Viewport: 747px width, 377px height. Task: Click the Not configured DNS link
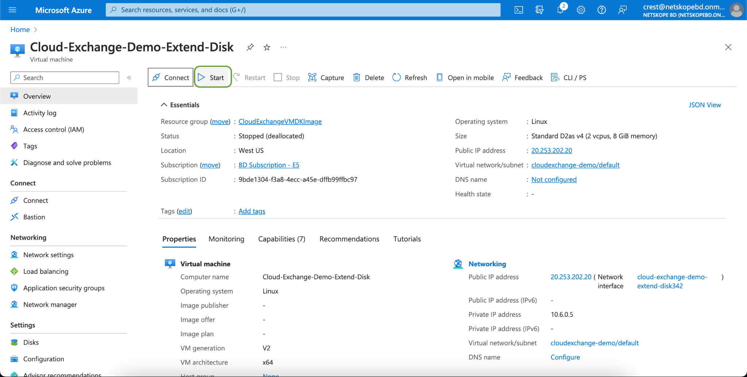[554, 180]
